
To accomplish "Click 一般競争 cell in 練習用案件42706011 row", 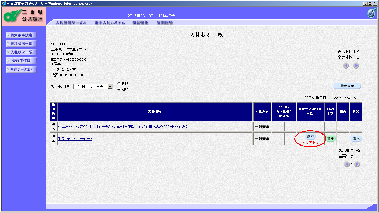I will tap(262, 127).
